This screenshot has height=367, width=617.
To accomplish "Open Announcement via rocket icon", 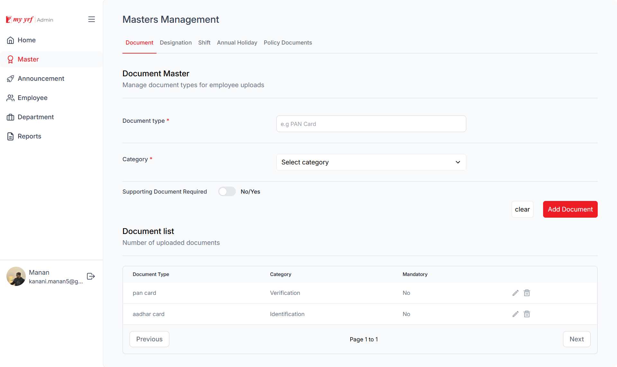I will tap(11, 79).
